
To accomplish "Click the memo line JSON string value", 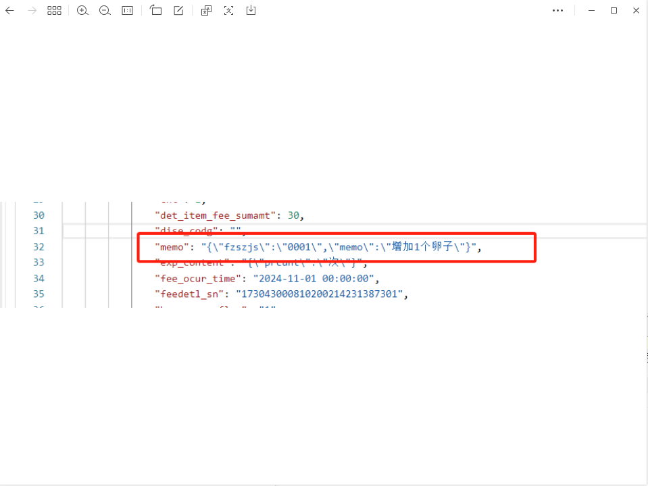I will click(339, 247).
